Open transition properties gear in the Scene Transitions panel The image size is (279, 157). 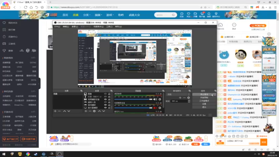pyautogui.click(x=189, y=98)
